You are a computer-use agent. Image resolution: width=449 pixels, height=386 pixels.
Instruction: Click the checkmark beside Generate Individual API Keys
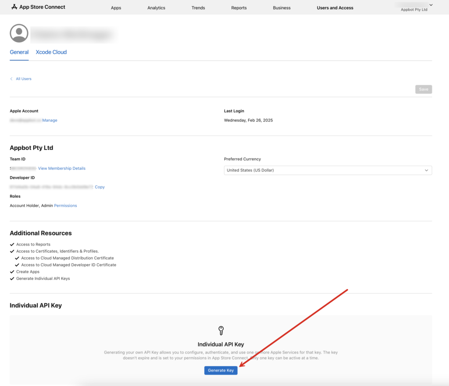(x=12, y=278)
